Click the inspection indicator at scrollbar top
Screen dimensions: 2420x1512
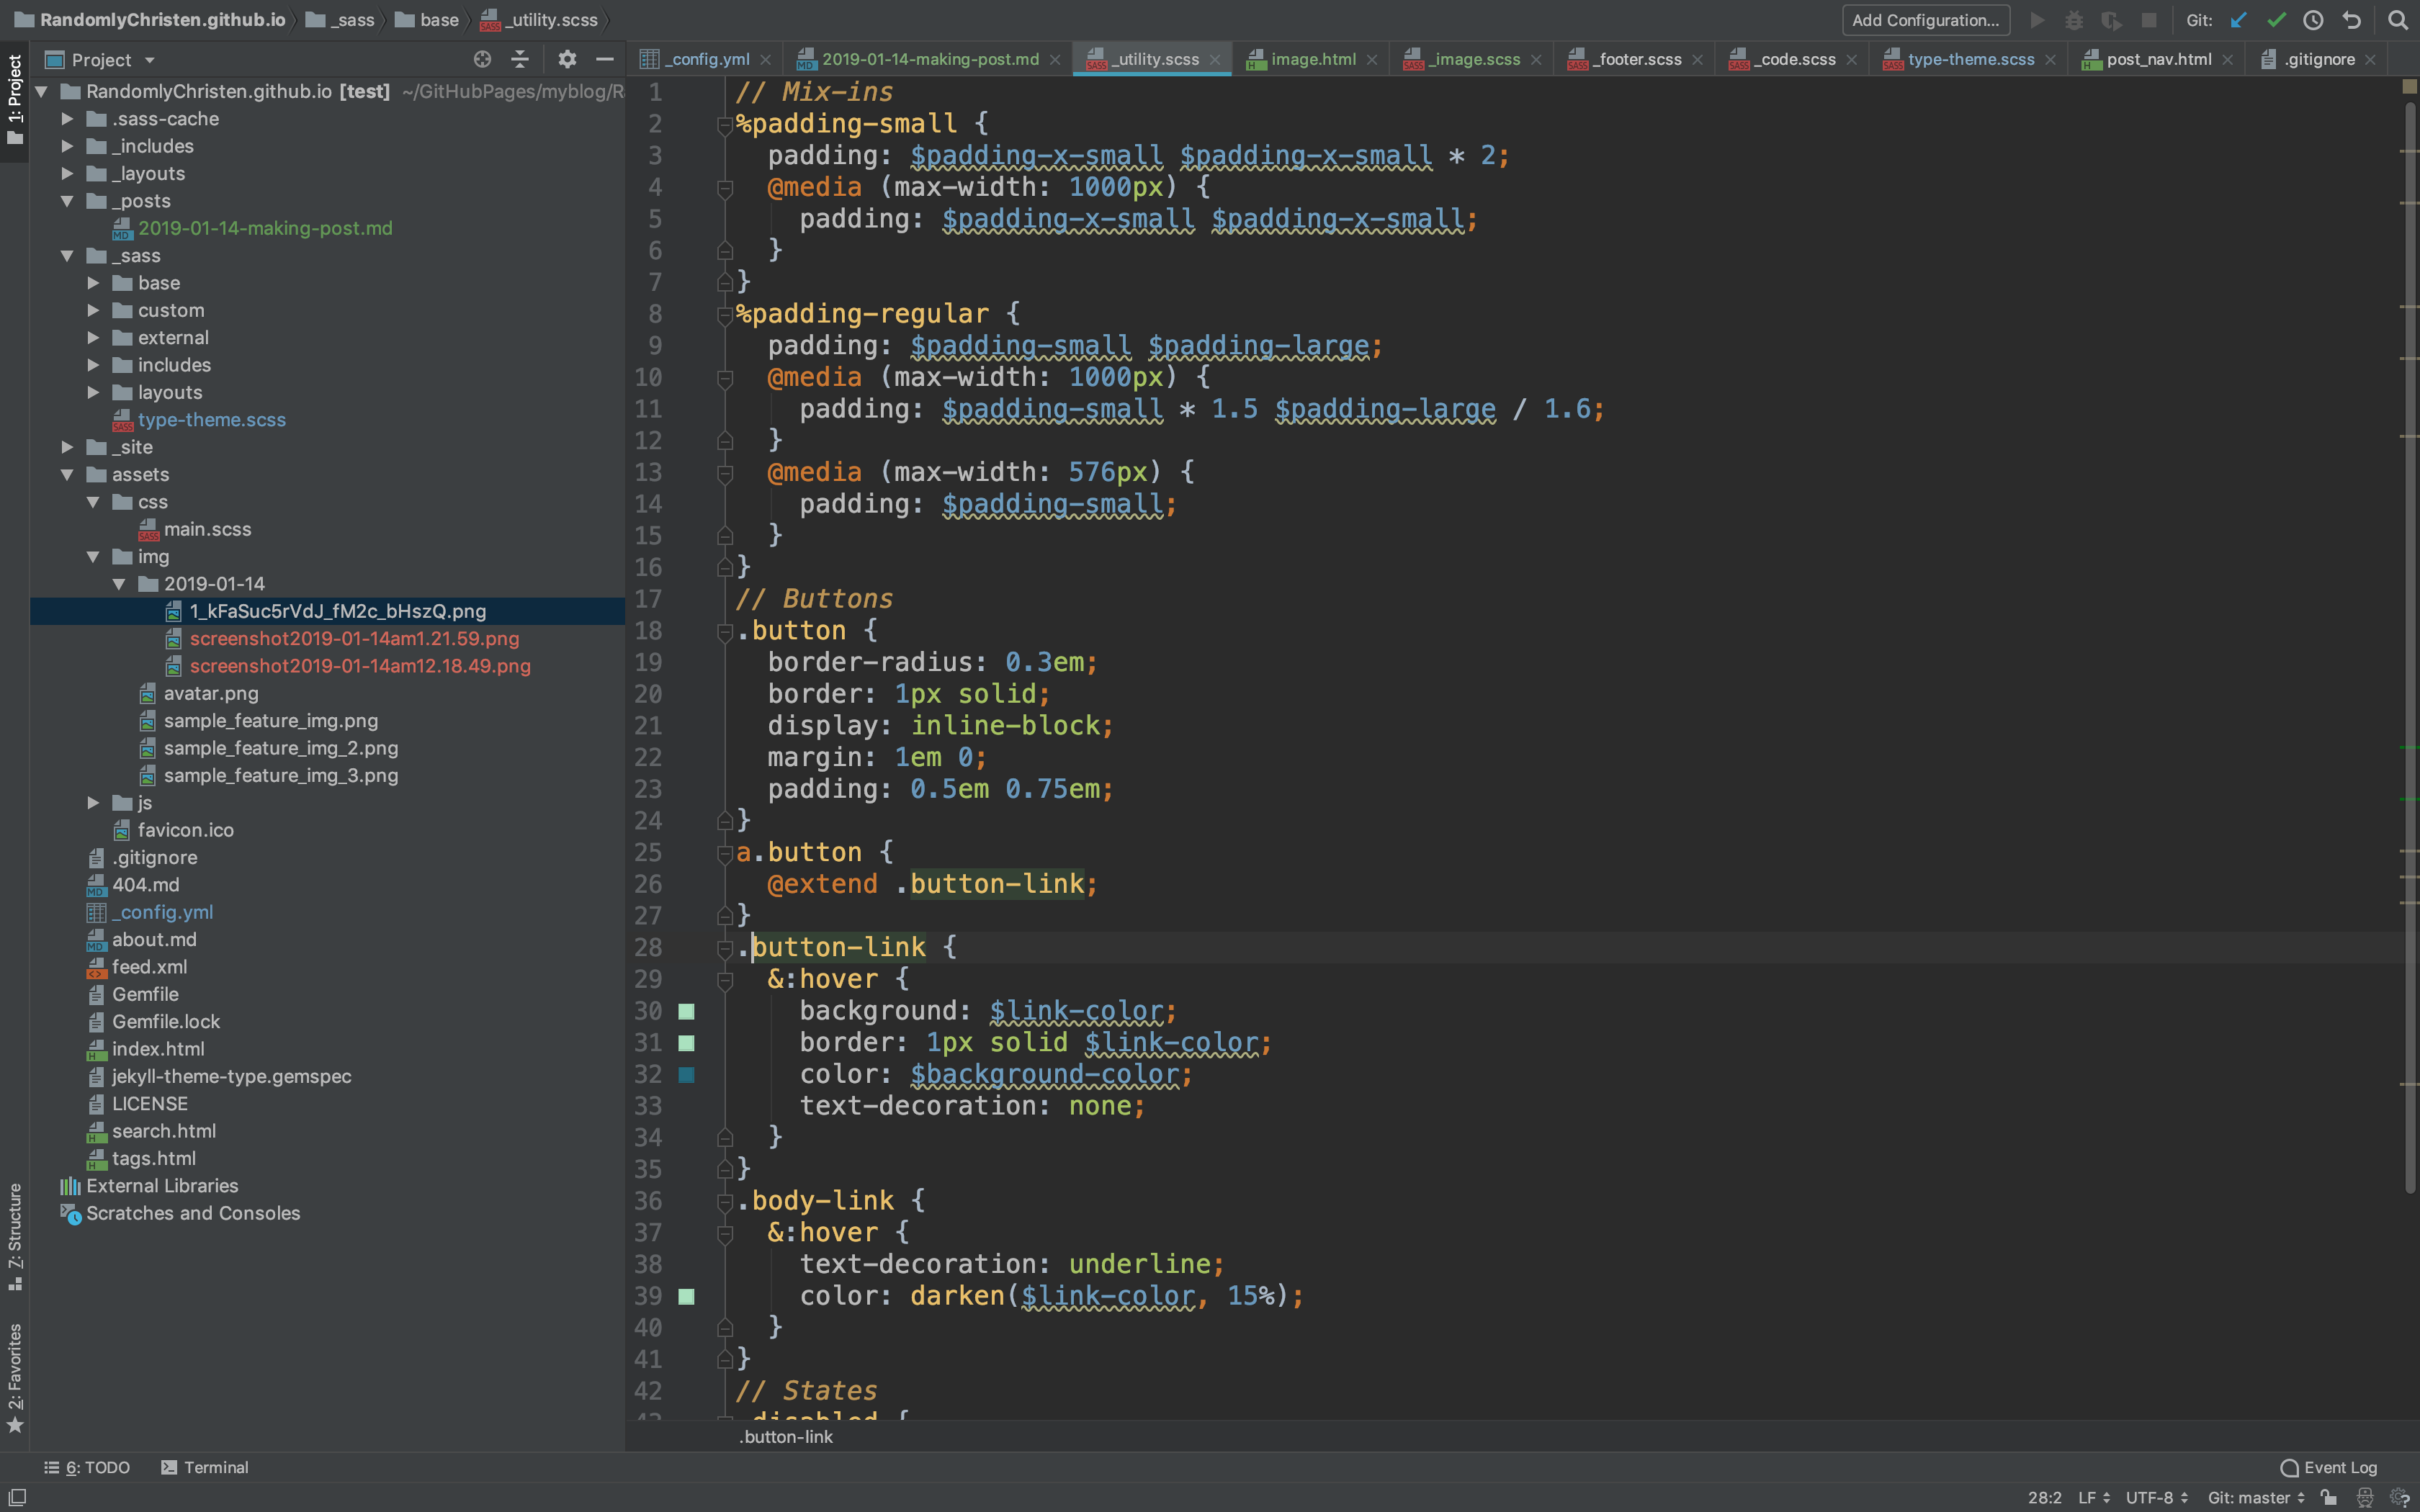point(2409,87)
